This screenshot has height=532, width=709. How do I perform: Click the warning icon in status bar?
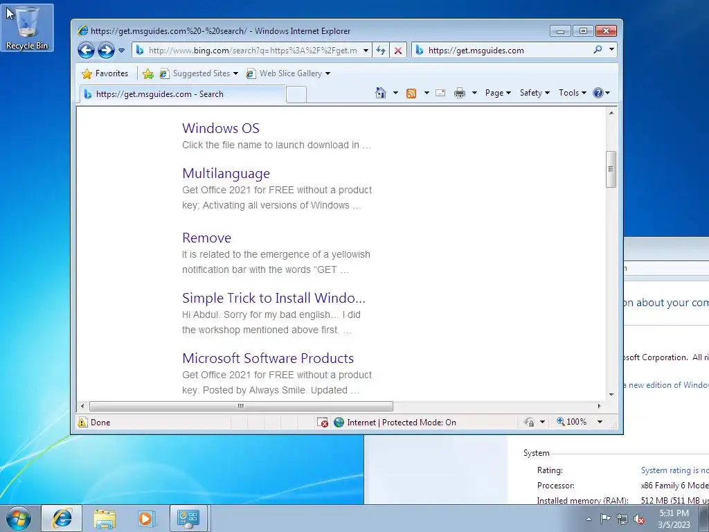coord(82,422)
